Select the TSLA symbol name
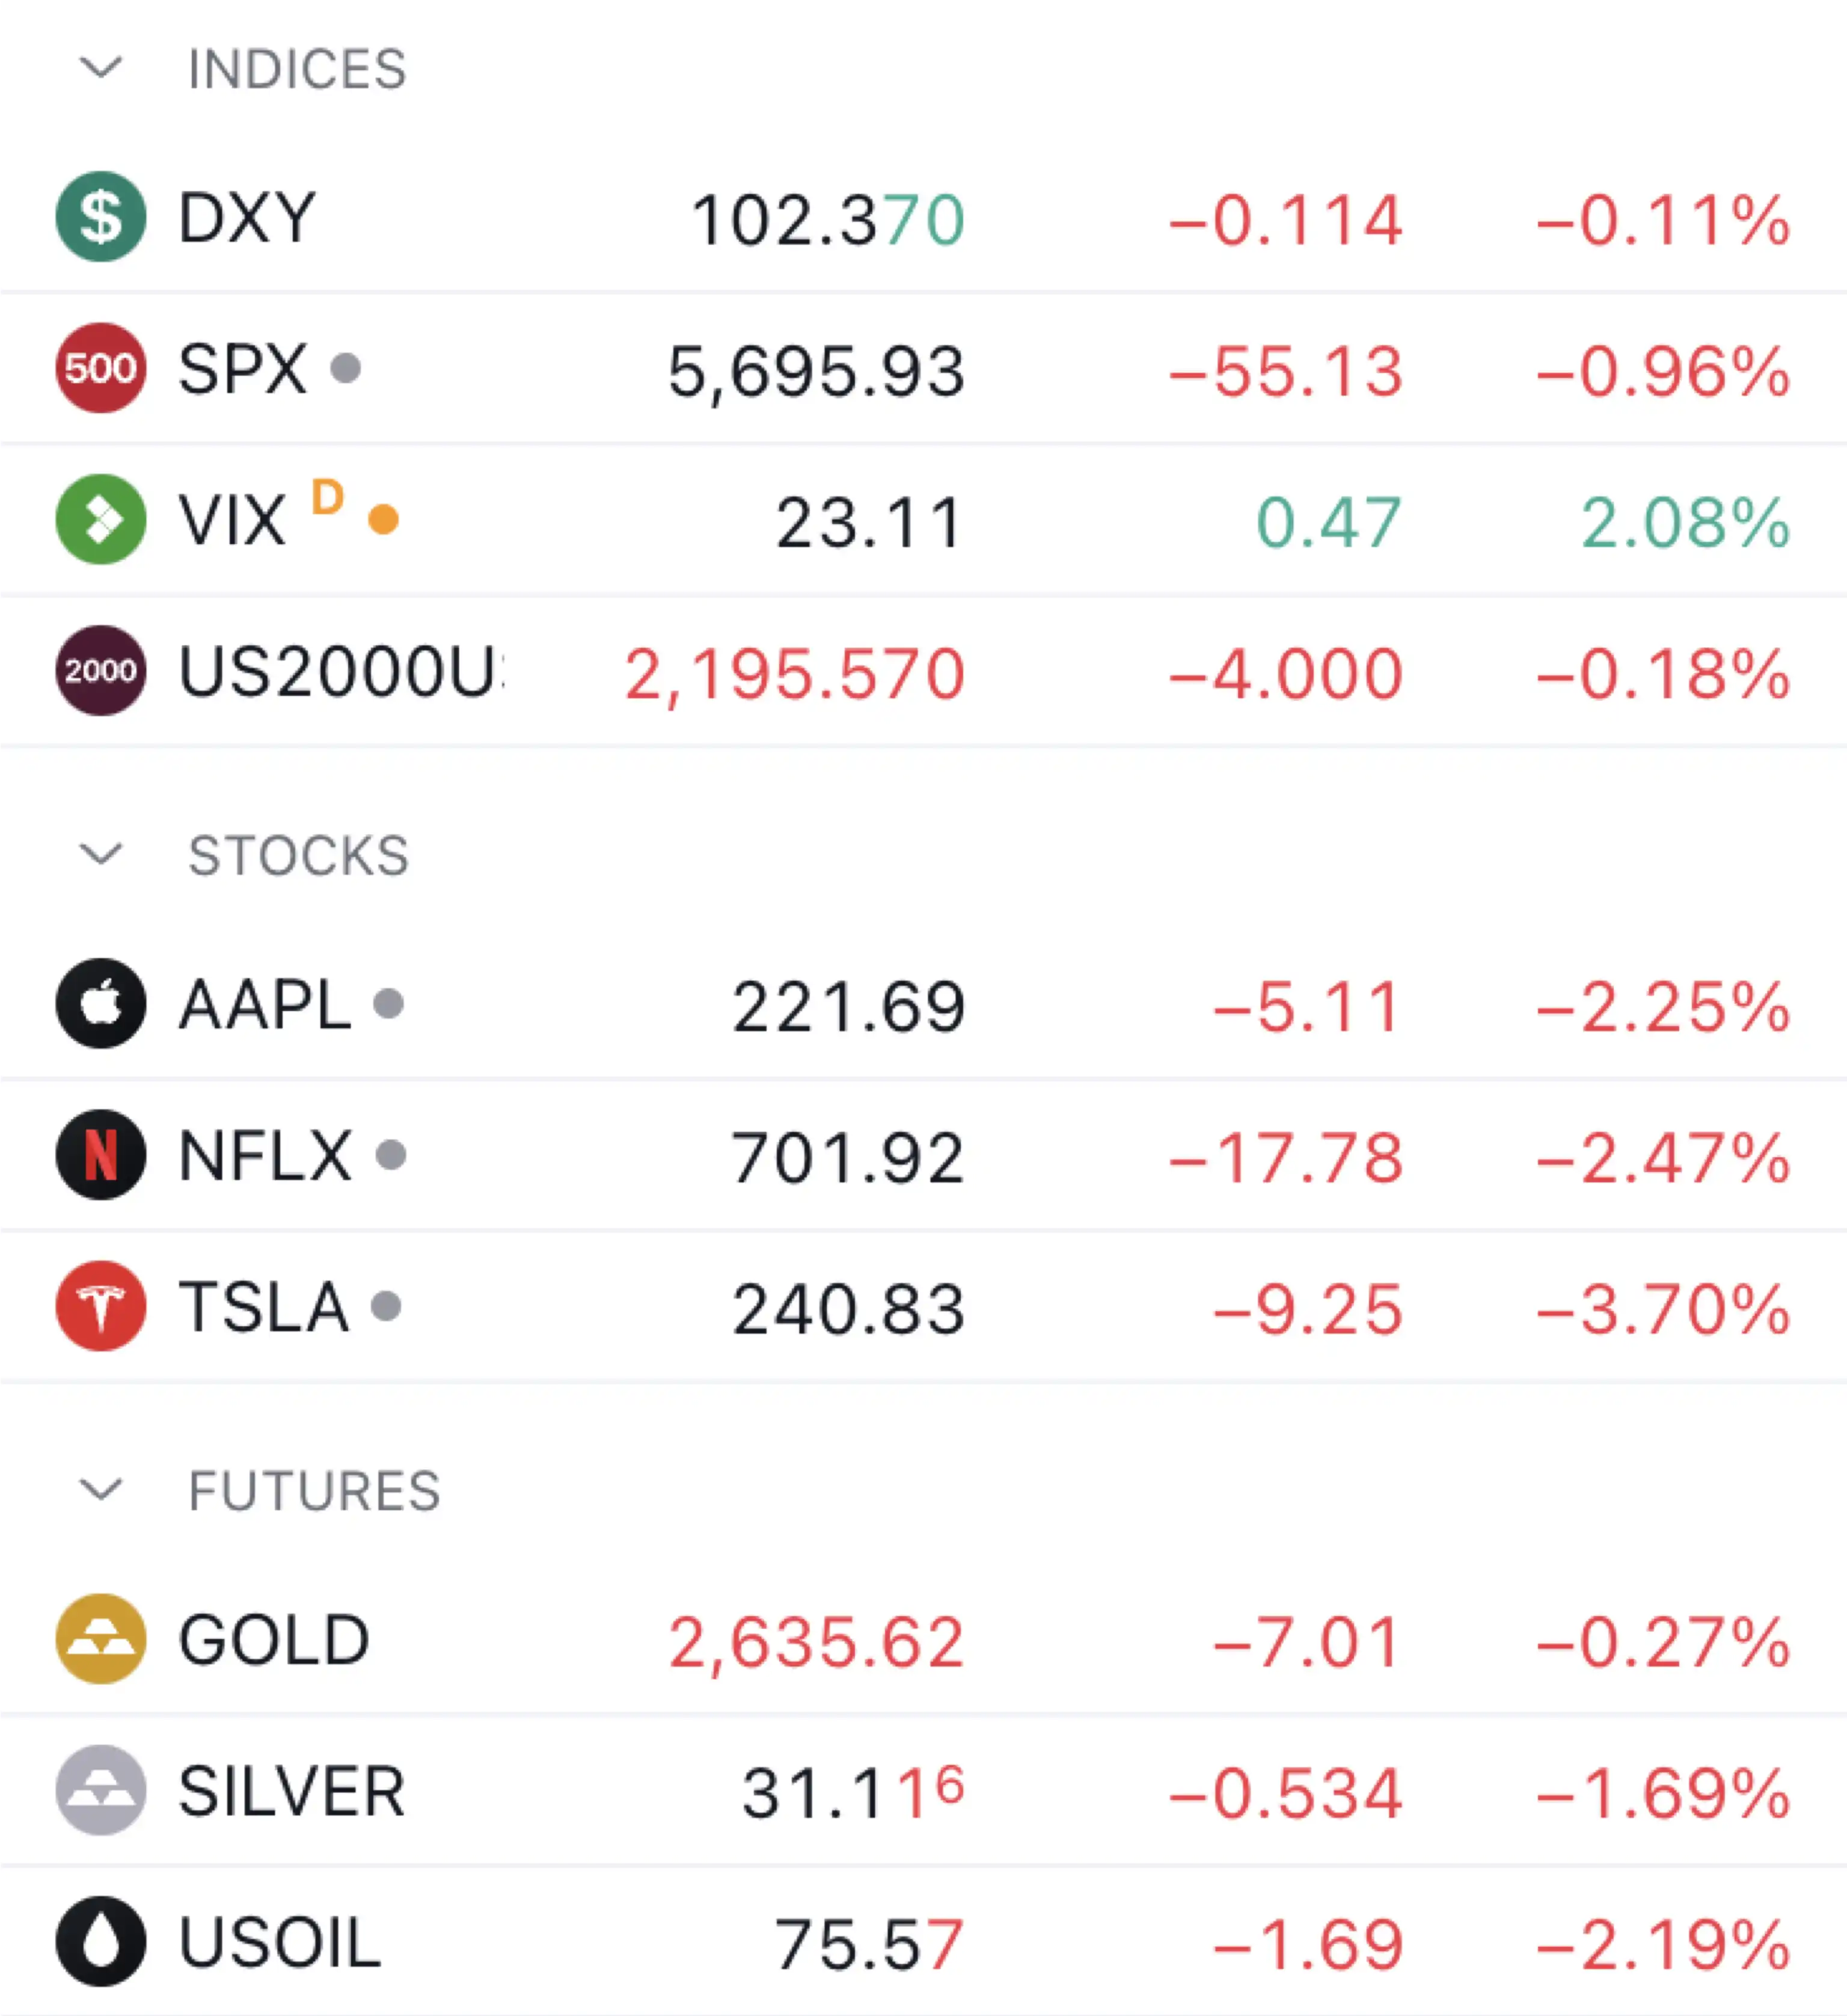 [x=264, y=1307]
